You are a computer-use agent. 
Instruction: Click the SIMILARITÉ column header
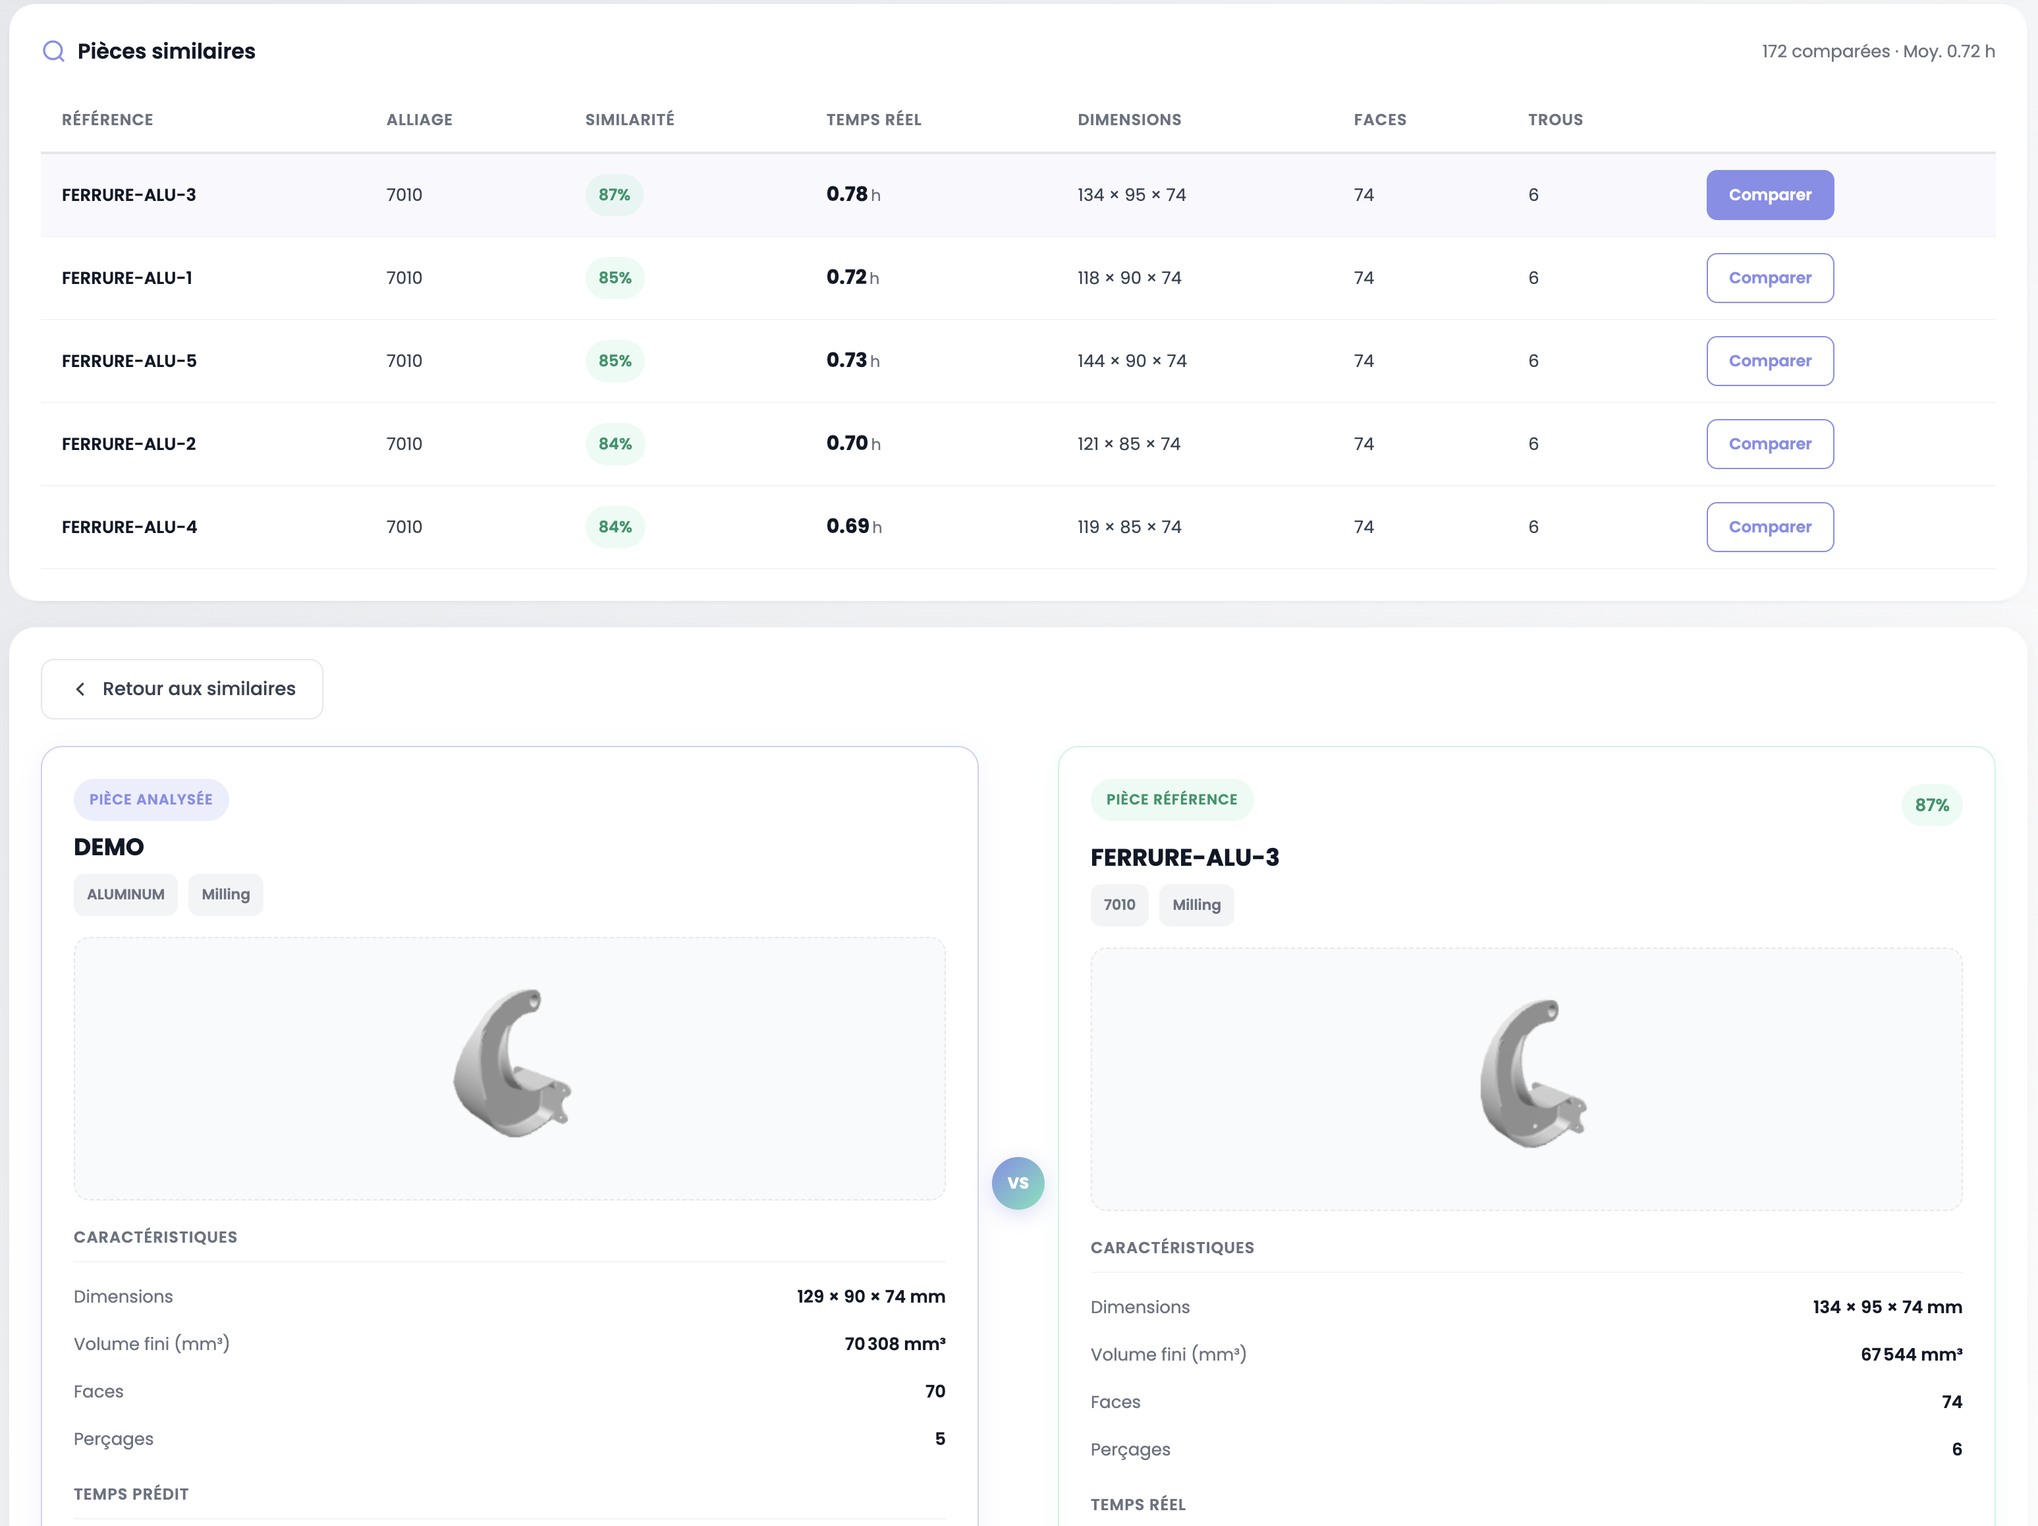coord(629,120)
